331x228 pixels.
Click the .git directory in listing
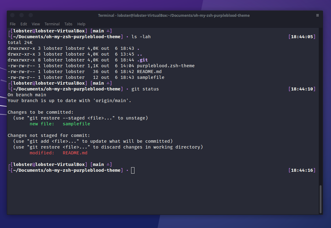(142, 60)
